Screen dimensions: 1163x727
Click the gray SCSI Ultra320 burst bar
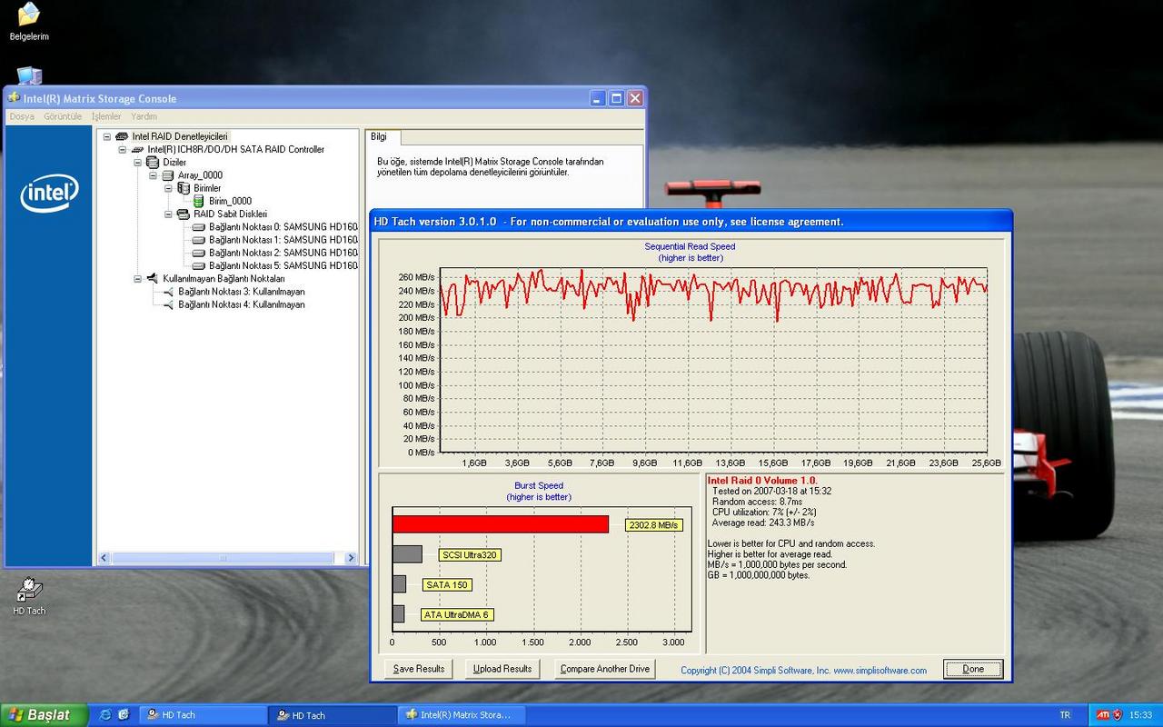407,554
